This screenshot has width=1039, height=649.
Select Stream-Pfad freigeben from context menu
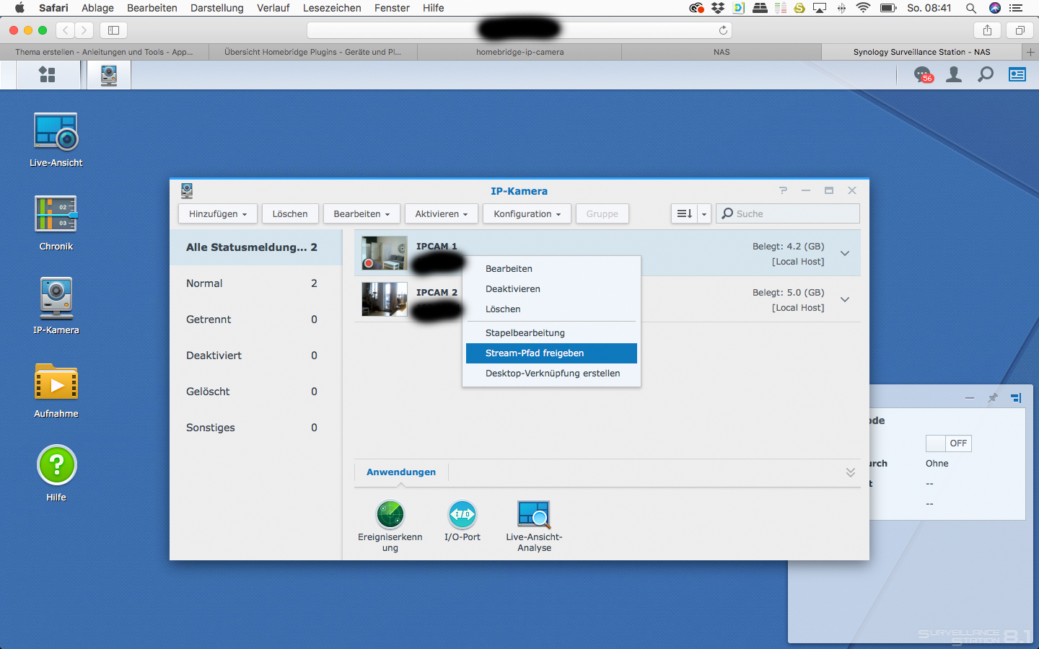coord(551,353)
